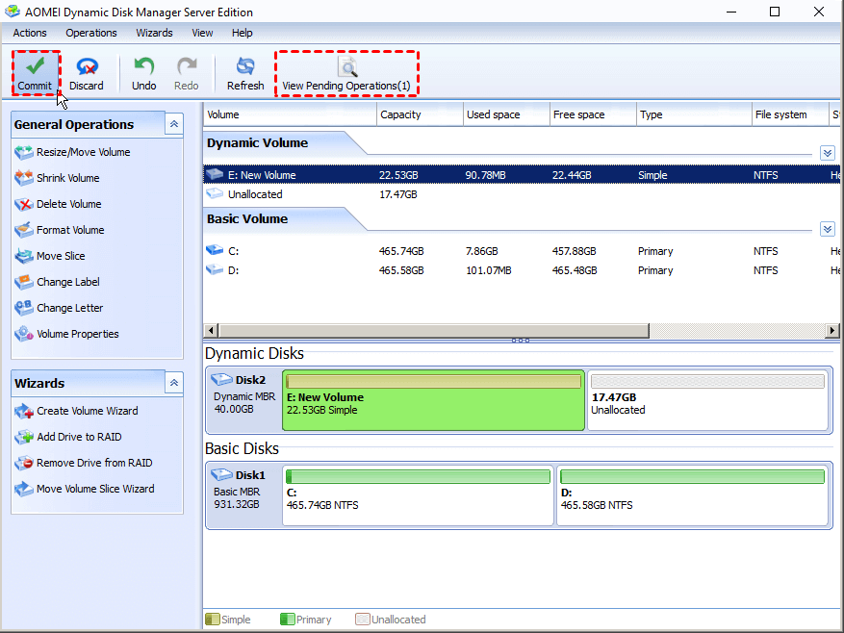The width and height of the screenshot is (844, 633).
Task: Click Format Volume link
Action: [x=70, y=230]
